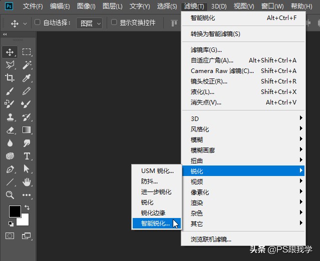Screen dimensions: 320x261
Task: Open the 图像(I) menu
Action: [86, 6]
